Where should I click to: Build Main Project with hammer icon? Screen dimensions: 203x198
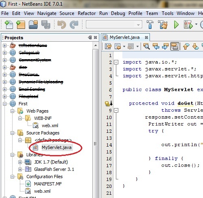pyautogui.click(x=150, y=25)
